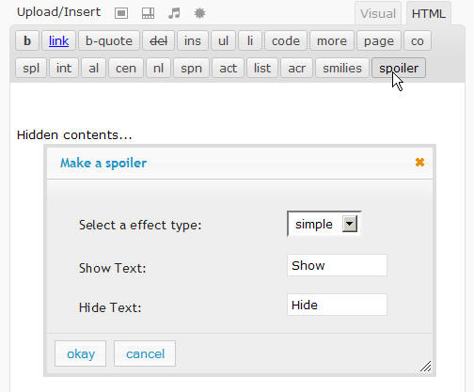Image resolution: width=474 pixels, height=392 pixels.
Task: Close the Make a spoiler dialog
Action: (x=419, y=163)
